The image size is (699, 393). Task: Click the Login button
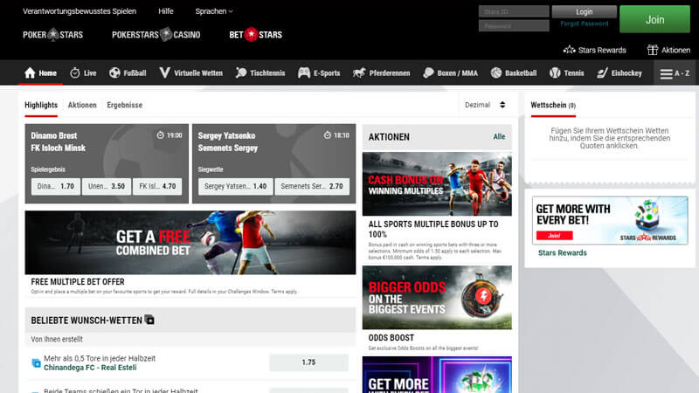coord(584,11)
